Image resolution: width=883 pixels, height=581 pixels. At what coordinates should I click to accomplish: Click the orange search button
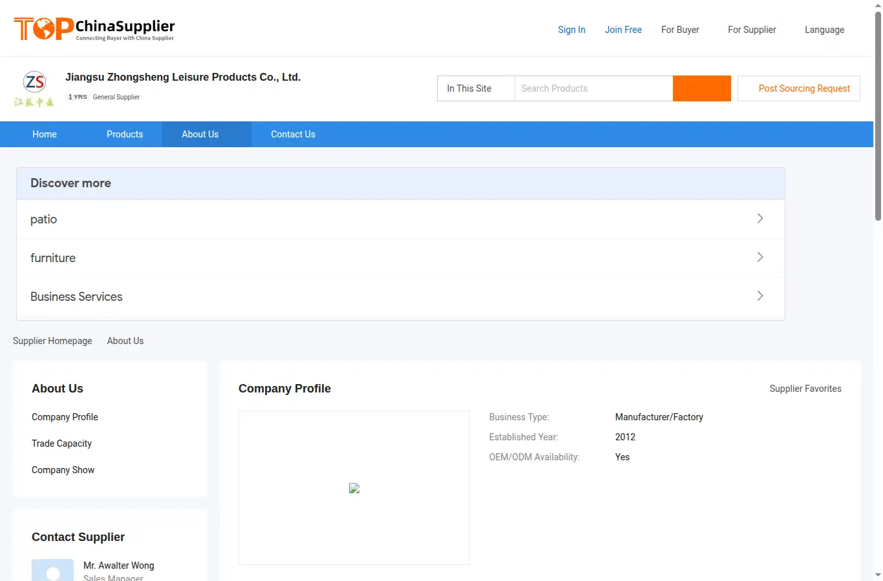(701, 88)
